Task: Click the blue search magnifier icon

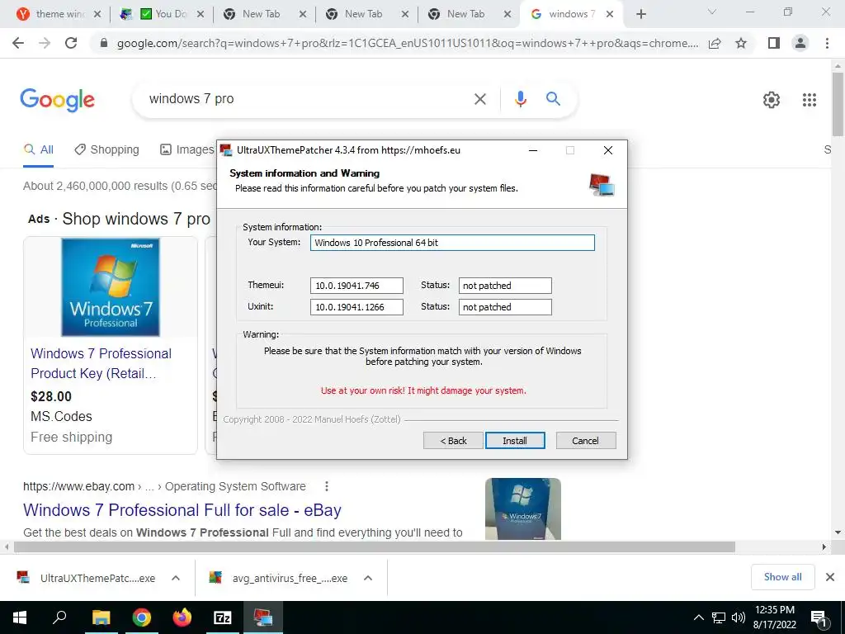Action: tap(553, 99)
